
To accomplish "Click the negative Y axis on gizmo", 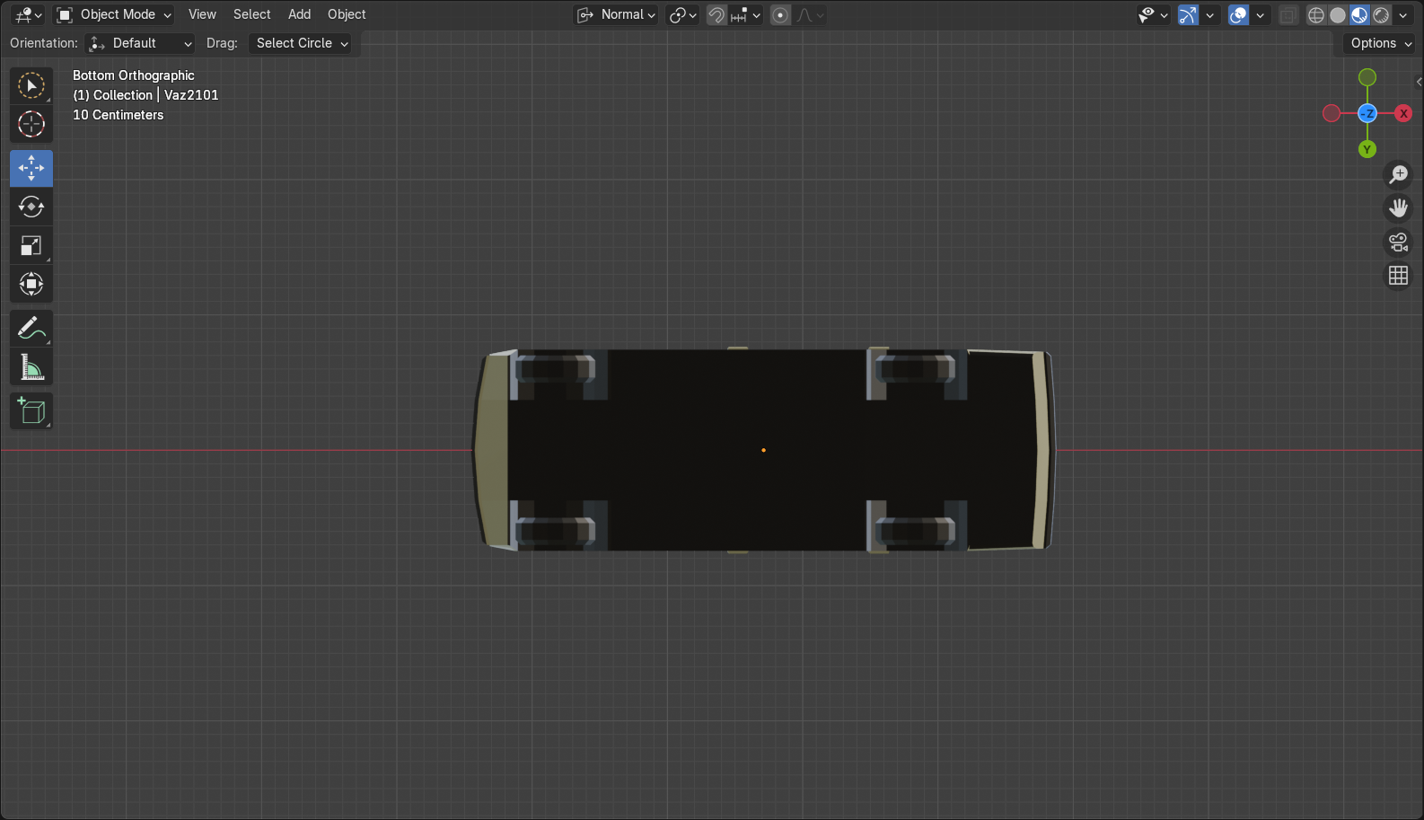I will coord(1367,77).
